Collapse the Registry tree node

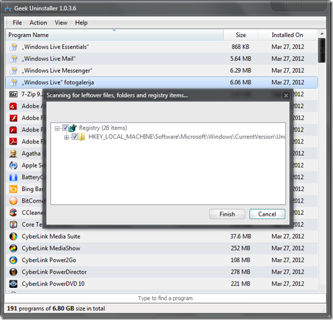pos(57,128)
